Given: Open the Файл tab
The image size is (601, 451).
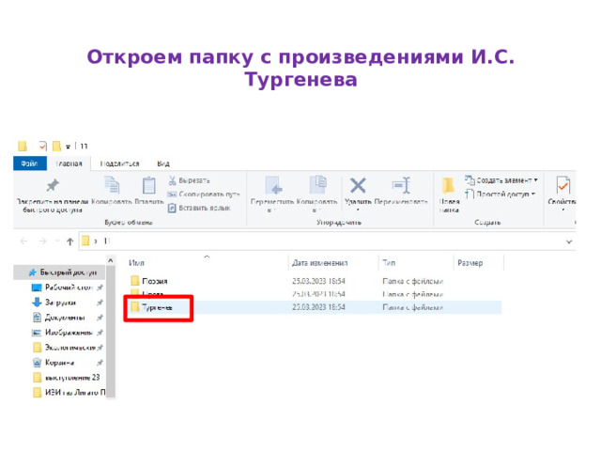Looking at the screenshot, I should point(30,163).
